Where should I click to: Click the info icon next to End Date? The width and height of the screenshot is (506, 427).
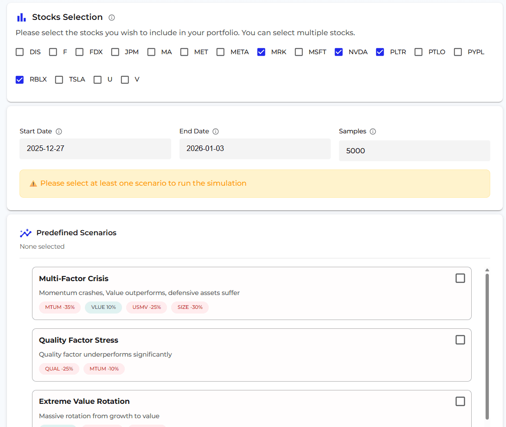click(216, 132)
